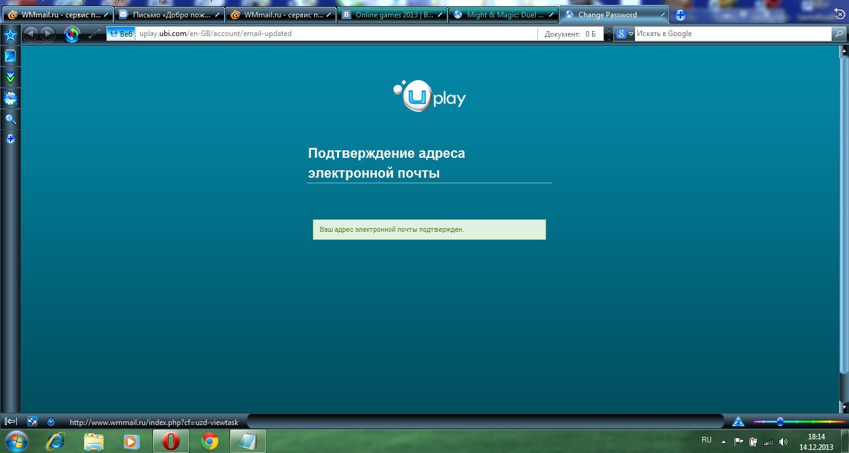Add a new panel using sidebar plus

click(x=11, y=139)
